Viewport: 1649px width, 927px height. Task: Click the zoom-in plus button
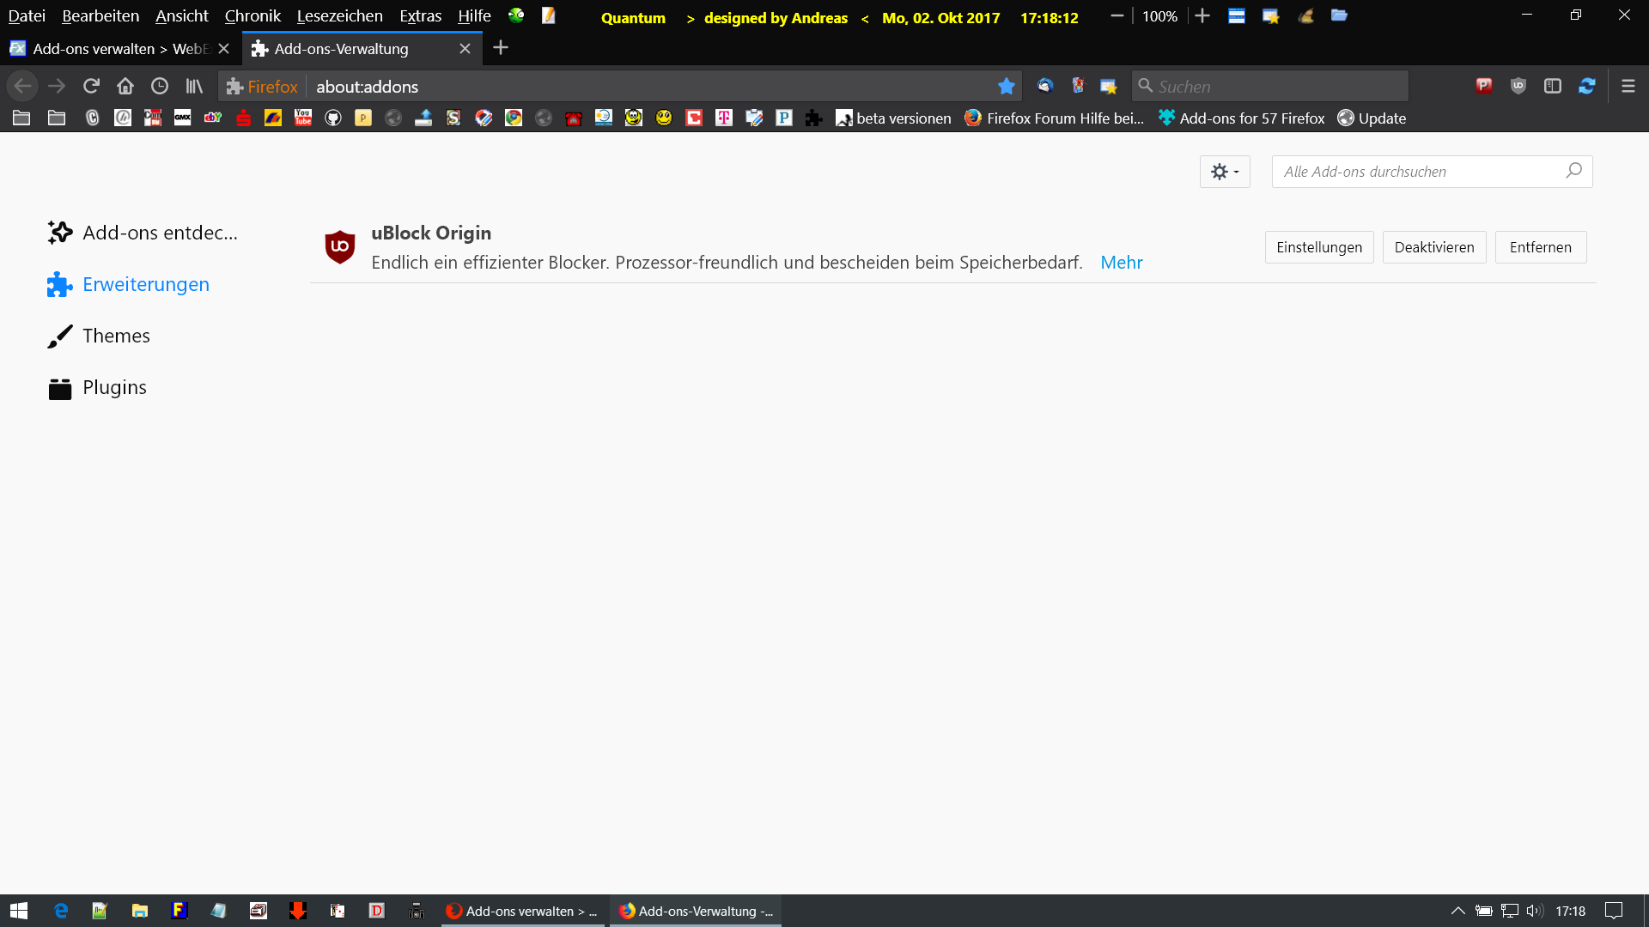[x=1202, y=16]
